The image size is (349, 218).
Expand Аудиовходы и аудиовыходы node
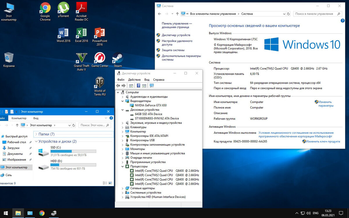[x=122, y=97]
